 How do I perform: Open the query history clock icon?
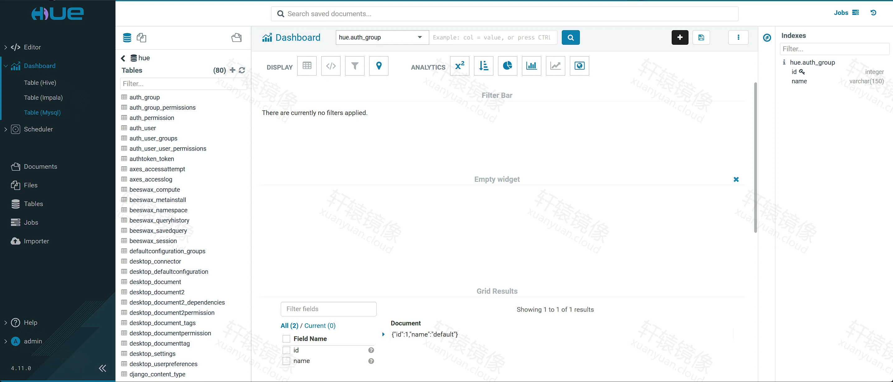point(873,12)
